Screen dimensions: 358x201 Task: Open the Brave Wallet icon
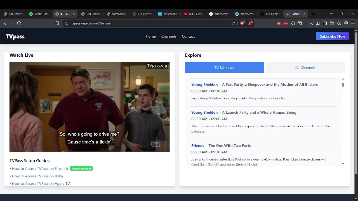tap(332, 23)
